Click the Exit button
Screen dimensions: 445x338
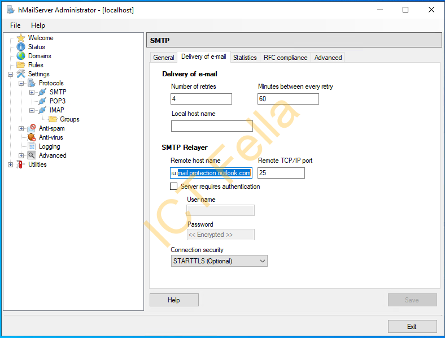(412, 327)
